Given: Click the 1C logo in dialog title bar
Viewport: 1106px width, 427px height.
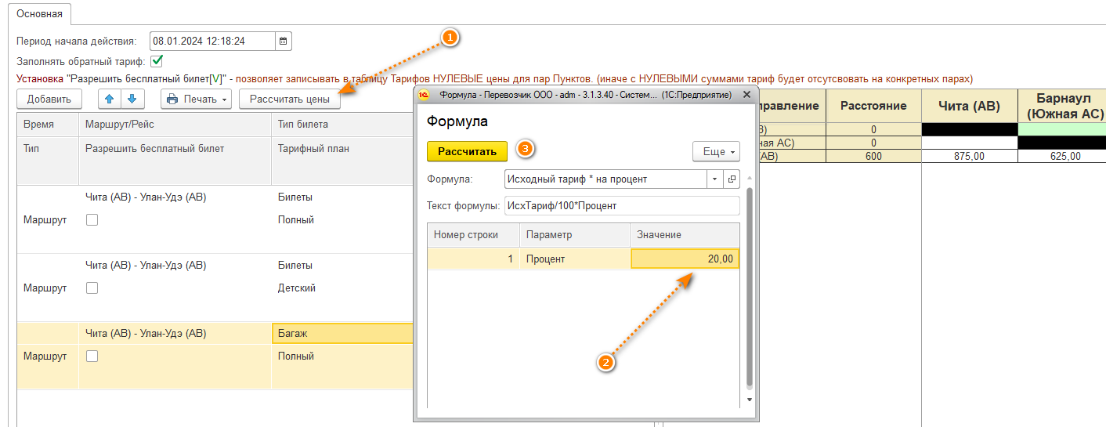Looking at the screenshot, I should point(424,95).
